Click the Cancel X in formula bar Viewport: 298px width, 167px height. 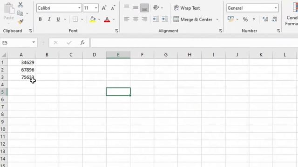coord(55,43)
